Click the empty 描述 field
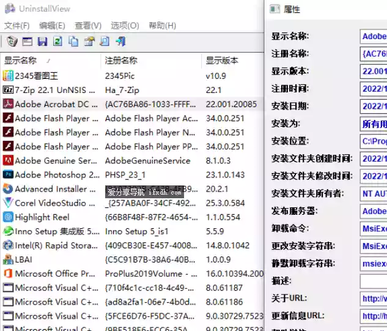387x331 pixels. (374, 281)
